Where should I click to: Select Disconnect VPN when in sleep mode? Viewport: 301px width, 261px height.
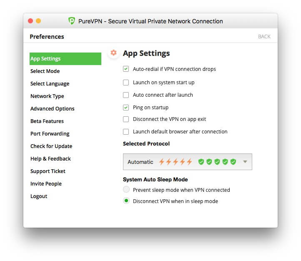click(x=126, y=201)
